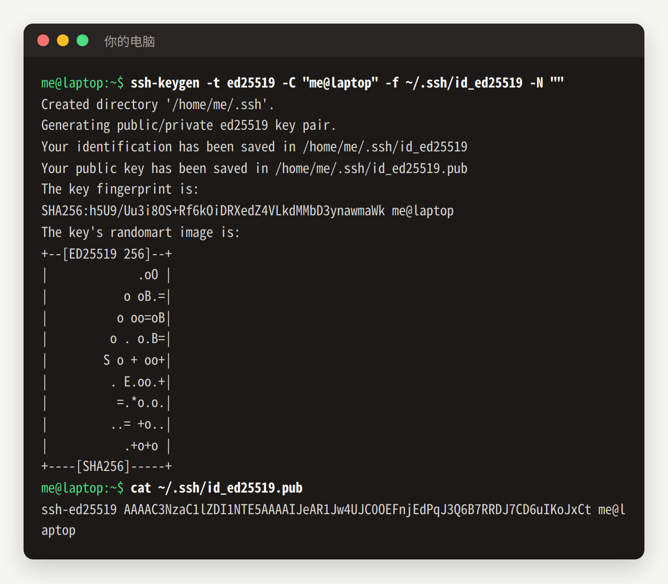Click the line "Your identification has been saved"
Viewport: 668px width, 584px height.
254,146
